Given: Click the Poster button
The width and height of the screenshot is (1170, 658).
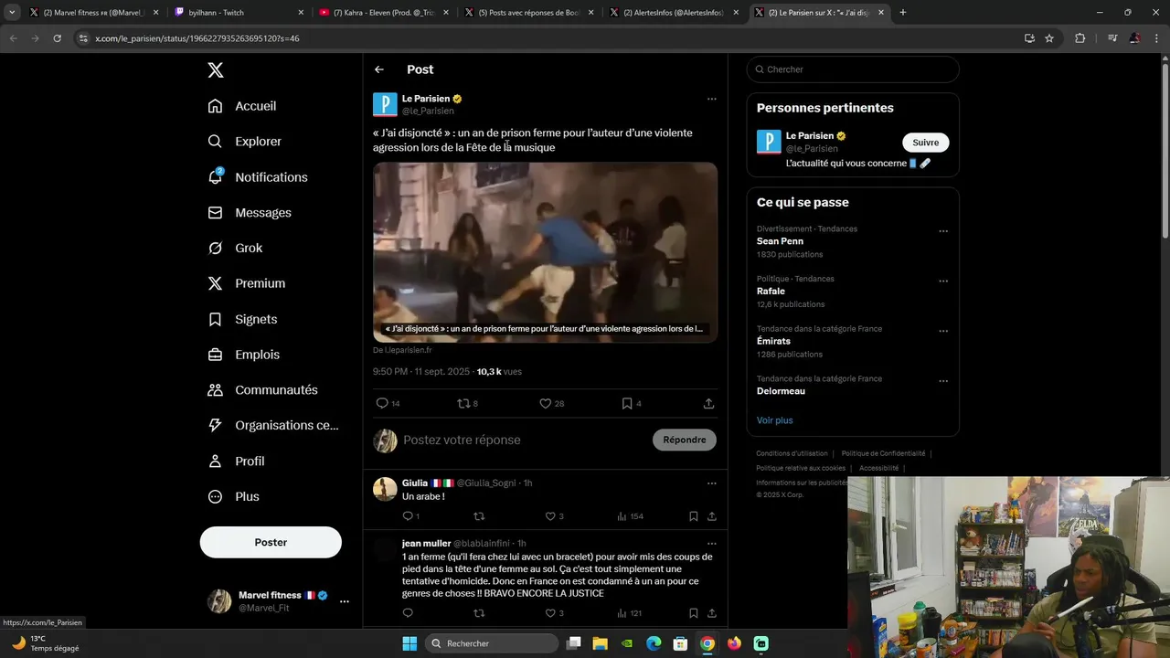Looking at the screenshot, I should pos(271,542).
